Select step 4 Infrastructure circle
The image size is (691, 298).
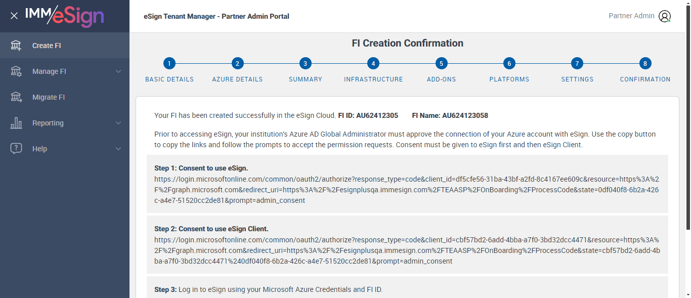[373, 64]
